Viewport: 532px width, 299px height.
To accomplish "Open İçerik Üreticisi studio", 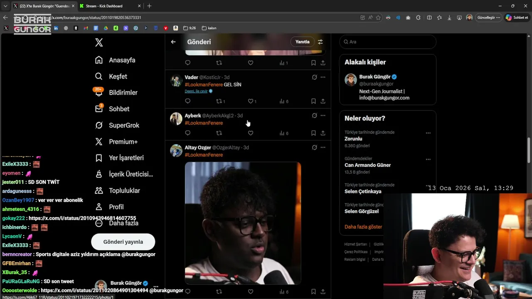I will pos(124,174).
